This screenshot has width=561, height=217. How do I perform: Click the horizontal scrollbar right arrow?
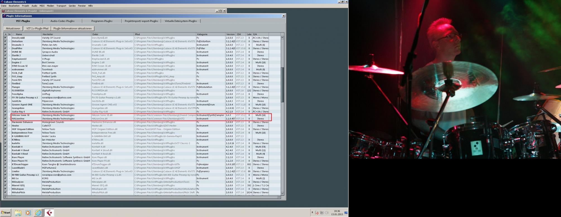click(279, 197)
